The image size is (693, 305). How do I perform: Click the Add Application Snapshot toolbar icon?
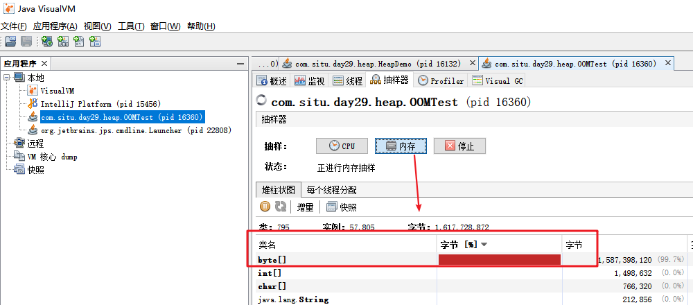point(94,42)
